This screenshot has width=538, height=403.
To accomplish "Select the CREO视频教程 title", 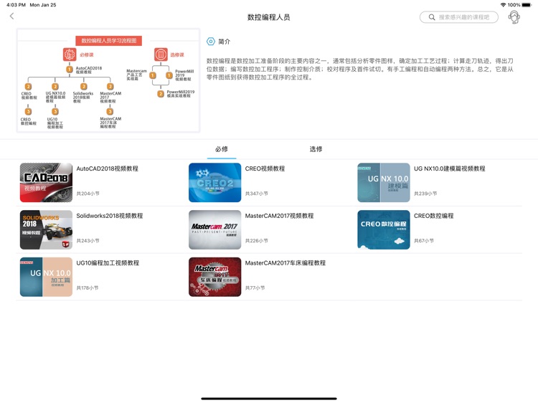I will point(265,169).
